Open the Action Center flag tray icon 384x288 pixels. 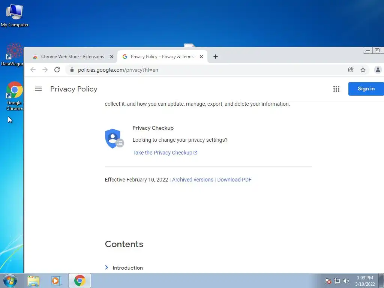[328, 281]
